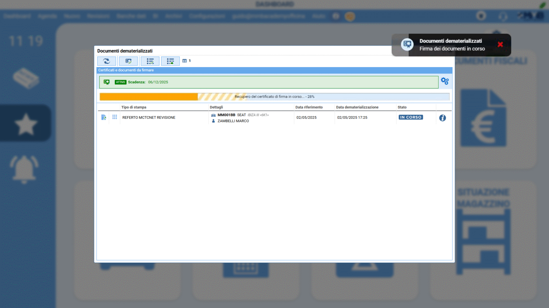Screen dimensions: 549x308
Task: Click the Data dematerializzazione column header
Action: [357, 107]
